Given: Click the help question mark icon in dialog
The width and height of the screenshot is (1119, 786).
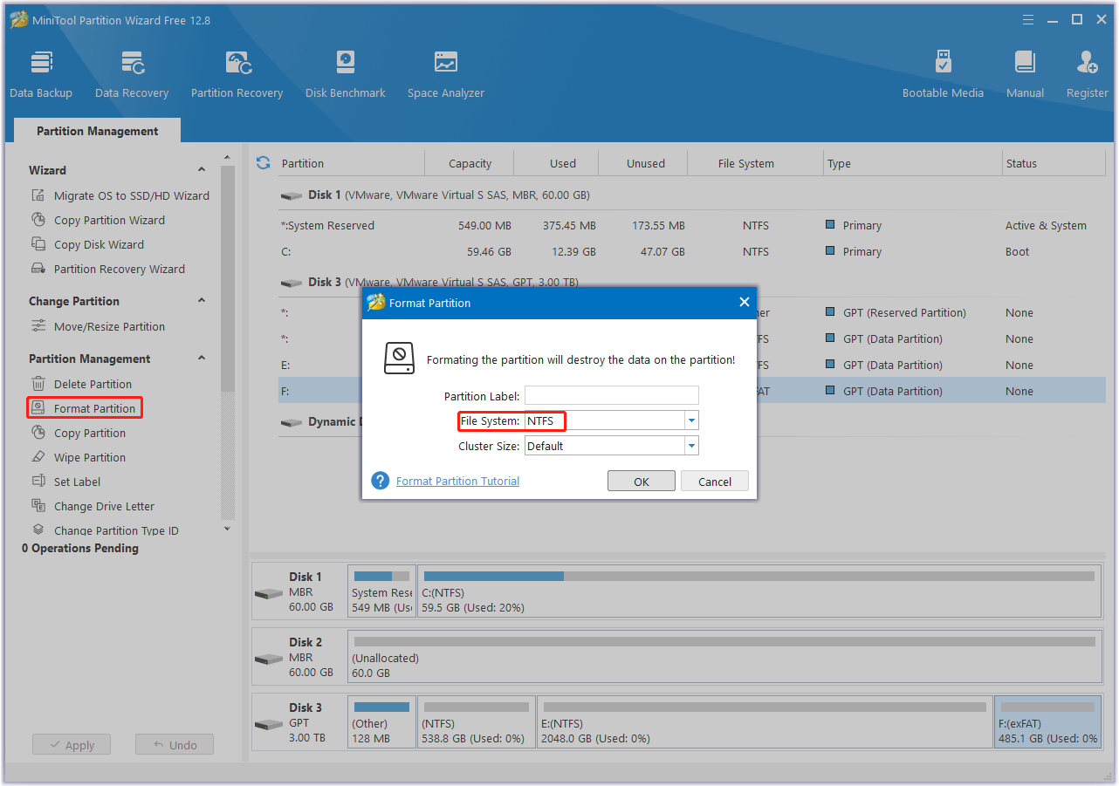Looking at the screenshot, I should coord(380,481).
